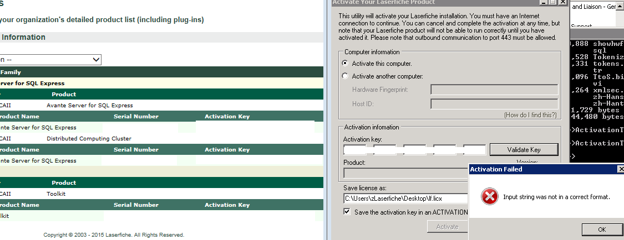Close the Activation Failed dialog
The width and height of the screenshot is (624, 240).
(x=621, y=169)
